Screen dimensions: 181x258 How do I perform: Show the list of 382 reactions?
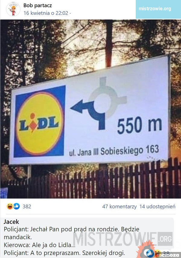(27, 206)
